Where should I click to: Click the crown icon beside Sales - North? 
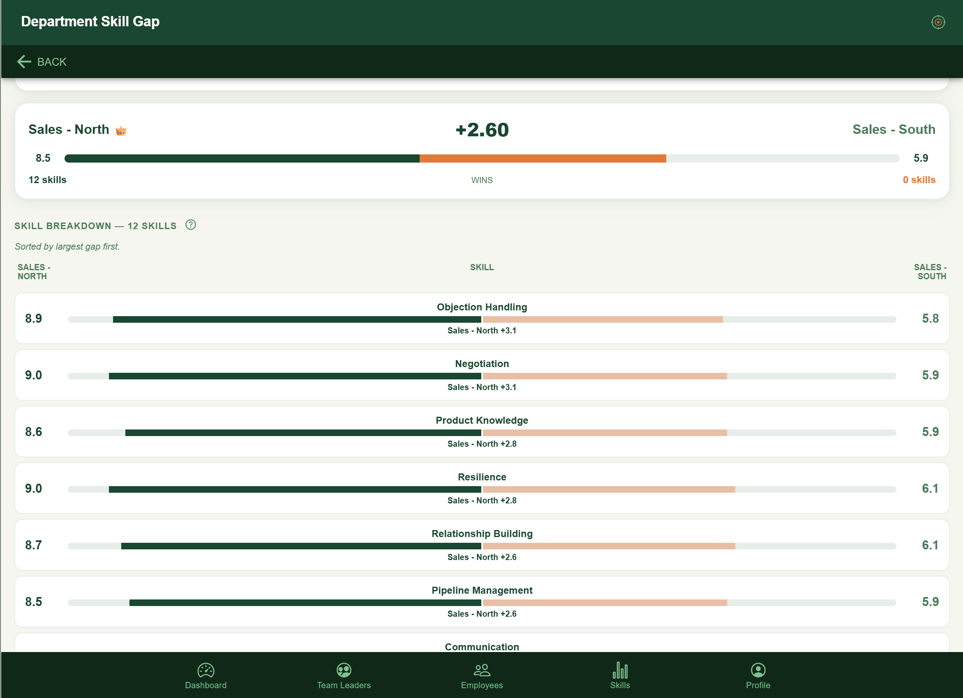(x=121, y=131)
